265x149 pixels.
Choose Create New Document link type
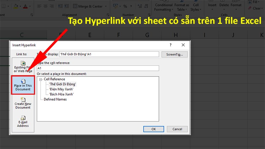coord(23,103)
